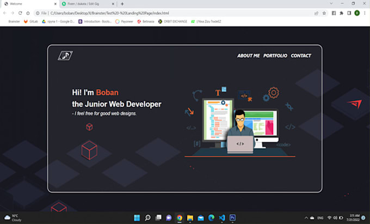370x224 pixels.
Task: Bookmark this page with the star icon
Action: [x=324, y=13]
